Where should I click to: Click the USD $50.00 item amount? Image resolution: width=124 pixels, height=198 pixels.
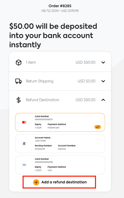[x=85, y=62]
